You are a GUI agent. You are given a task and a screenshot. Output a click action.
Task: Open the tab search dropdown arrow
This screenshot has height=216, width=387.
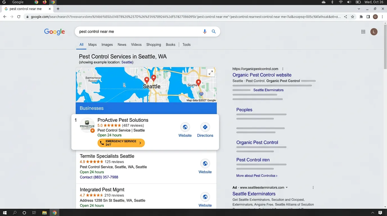(359, 9)
